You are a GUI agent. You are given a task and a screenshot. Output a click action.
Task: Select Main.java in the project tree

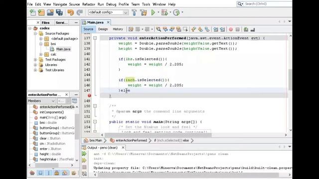click(63, 49)
